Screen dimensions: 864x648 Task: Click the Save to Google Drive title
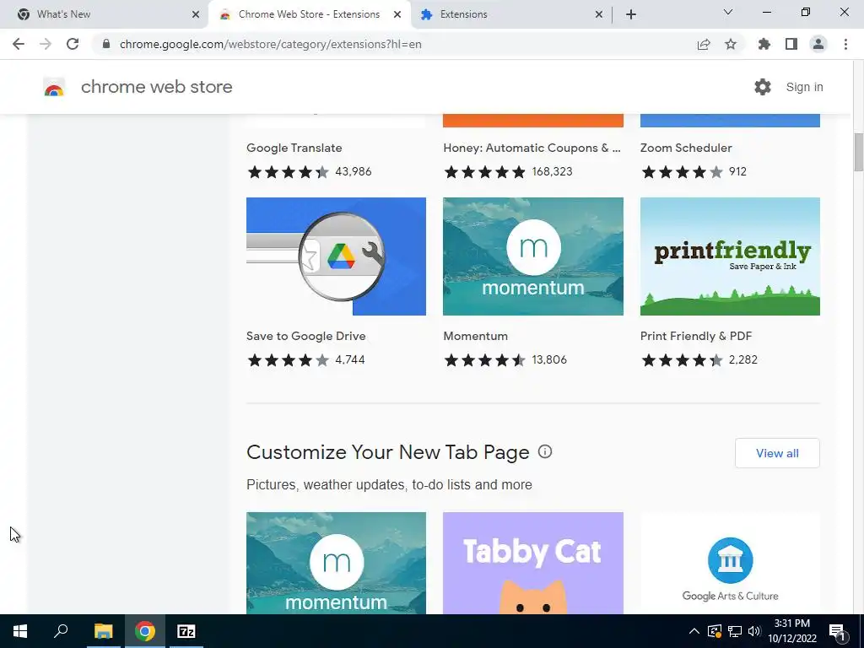point(305,336)
